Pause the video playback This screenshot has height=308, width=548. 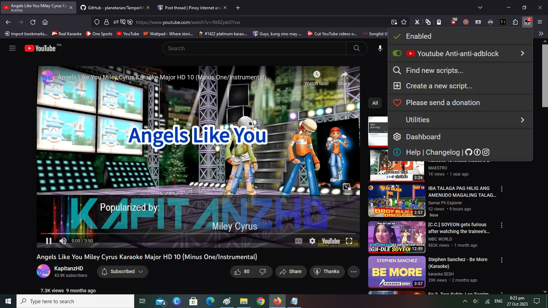[49, 241]
